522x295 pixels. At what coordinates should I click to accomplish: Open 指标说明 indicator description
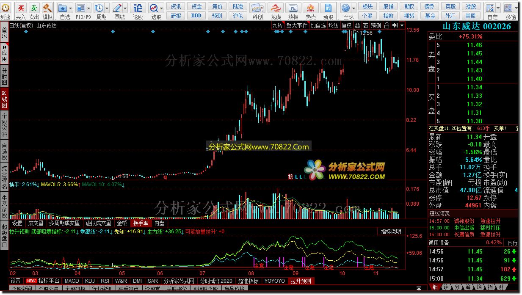click(x=391, y=232)
